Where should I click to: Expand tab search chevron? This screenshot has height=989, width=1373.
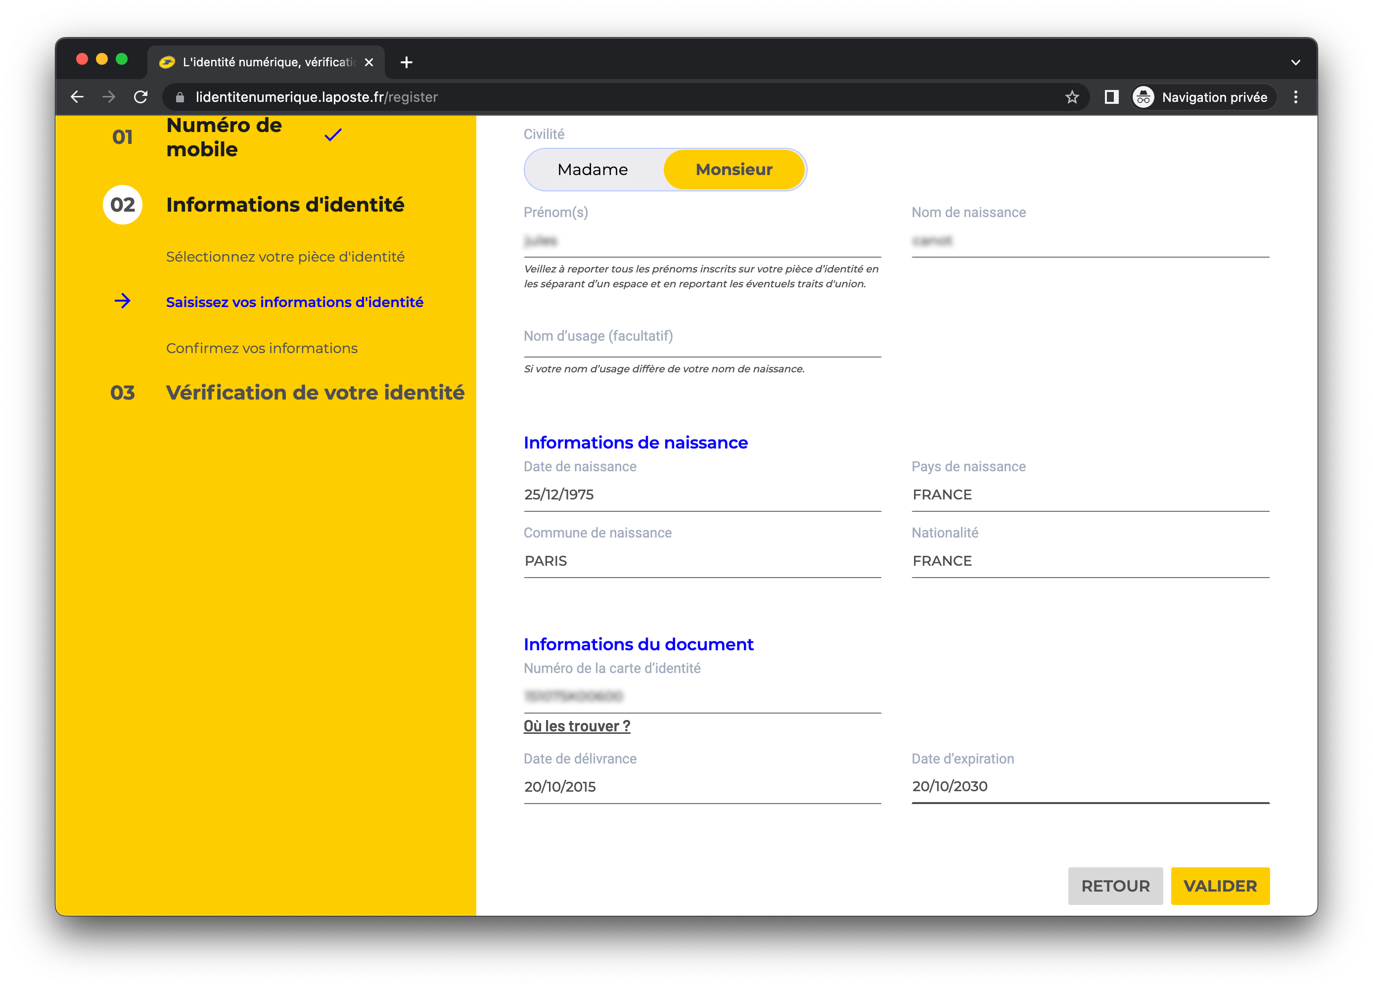(1295, 62)
